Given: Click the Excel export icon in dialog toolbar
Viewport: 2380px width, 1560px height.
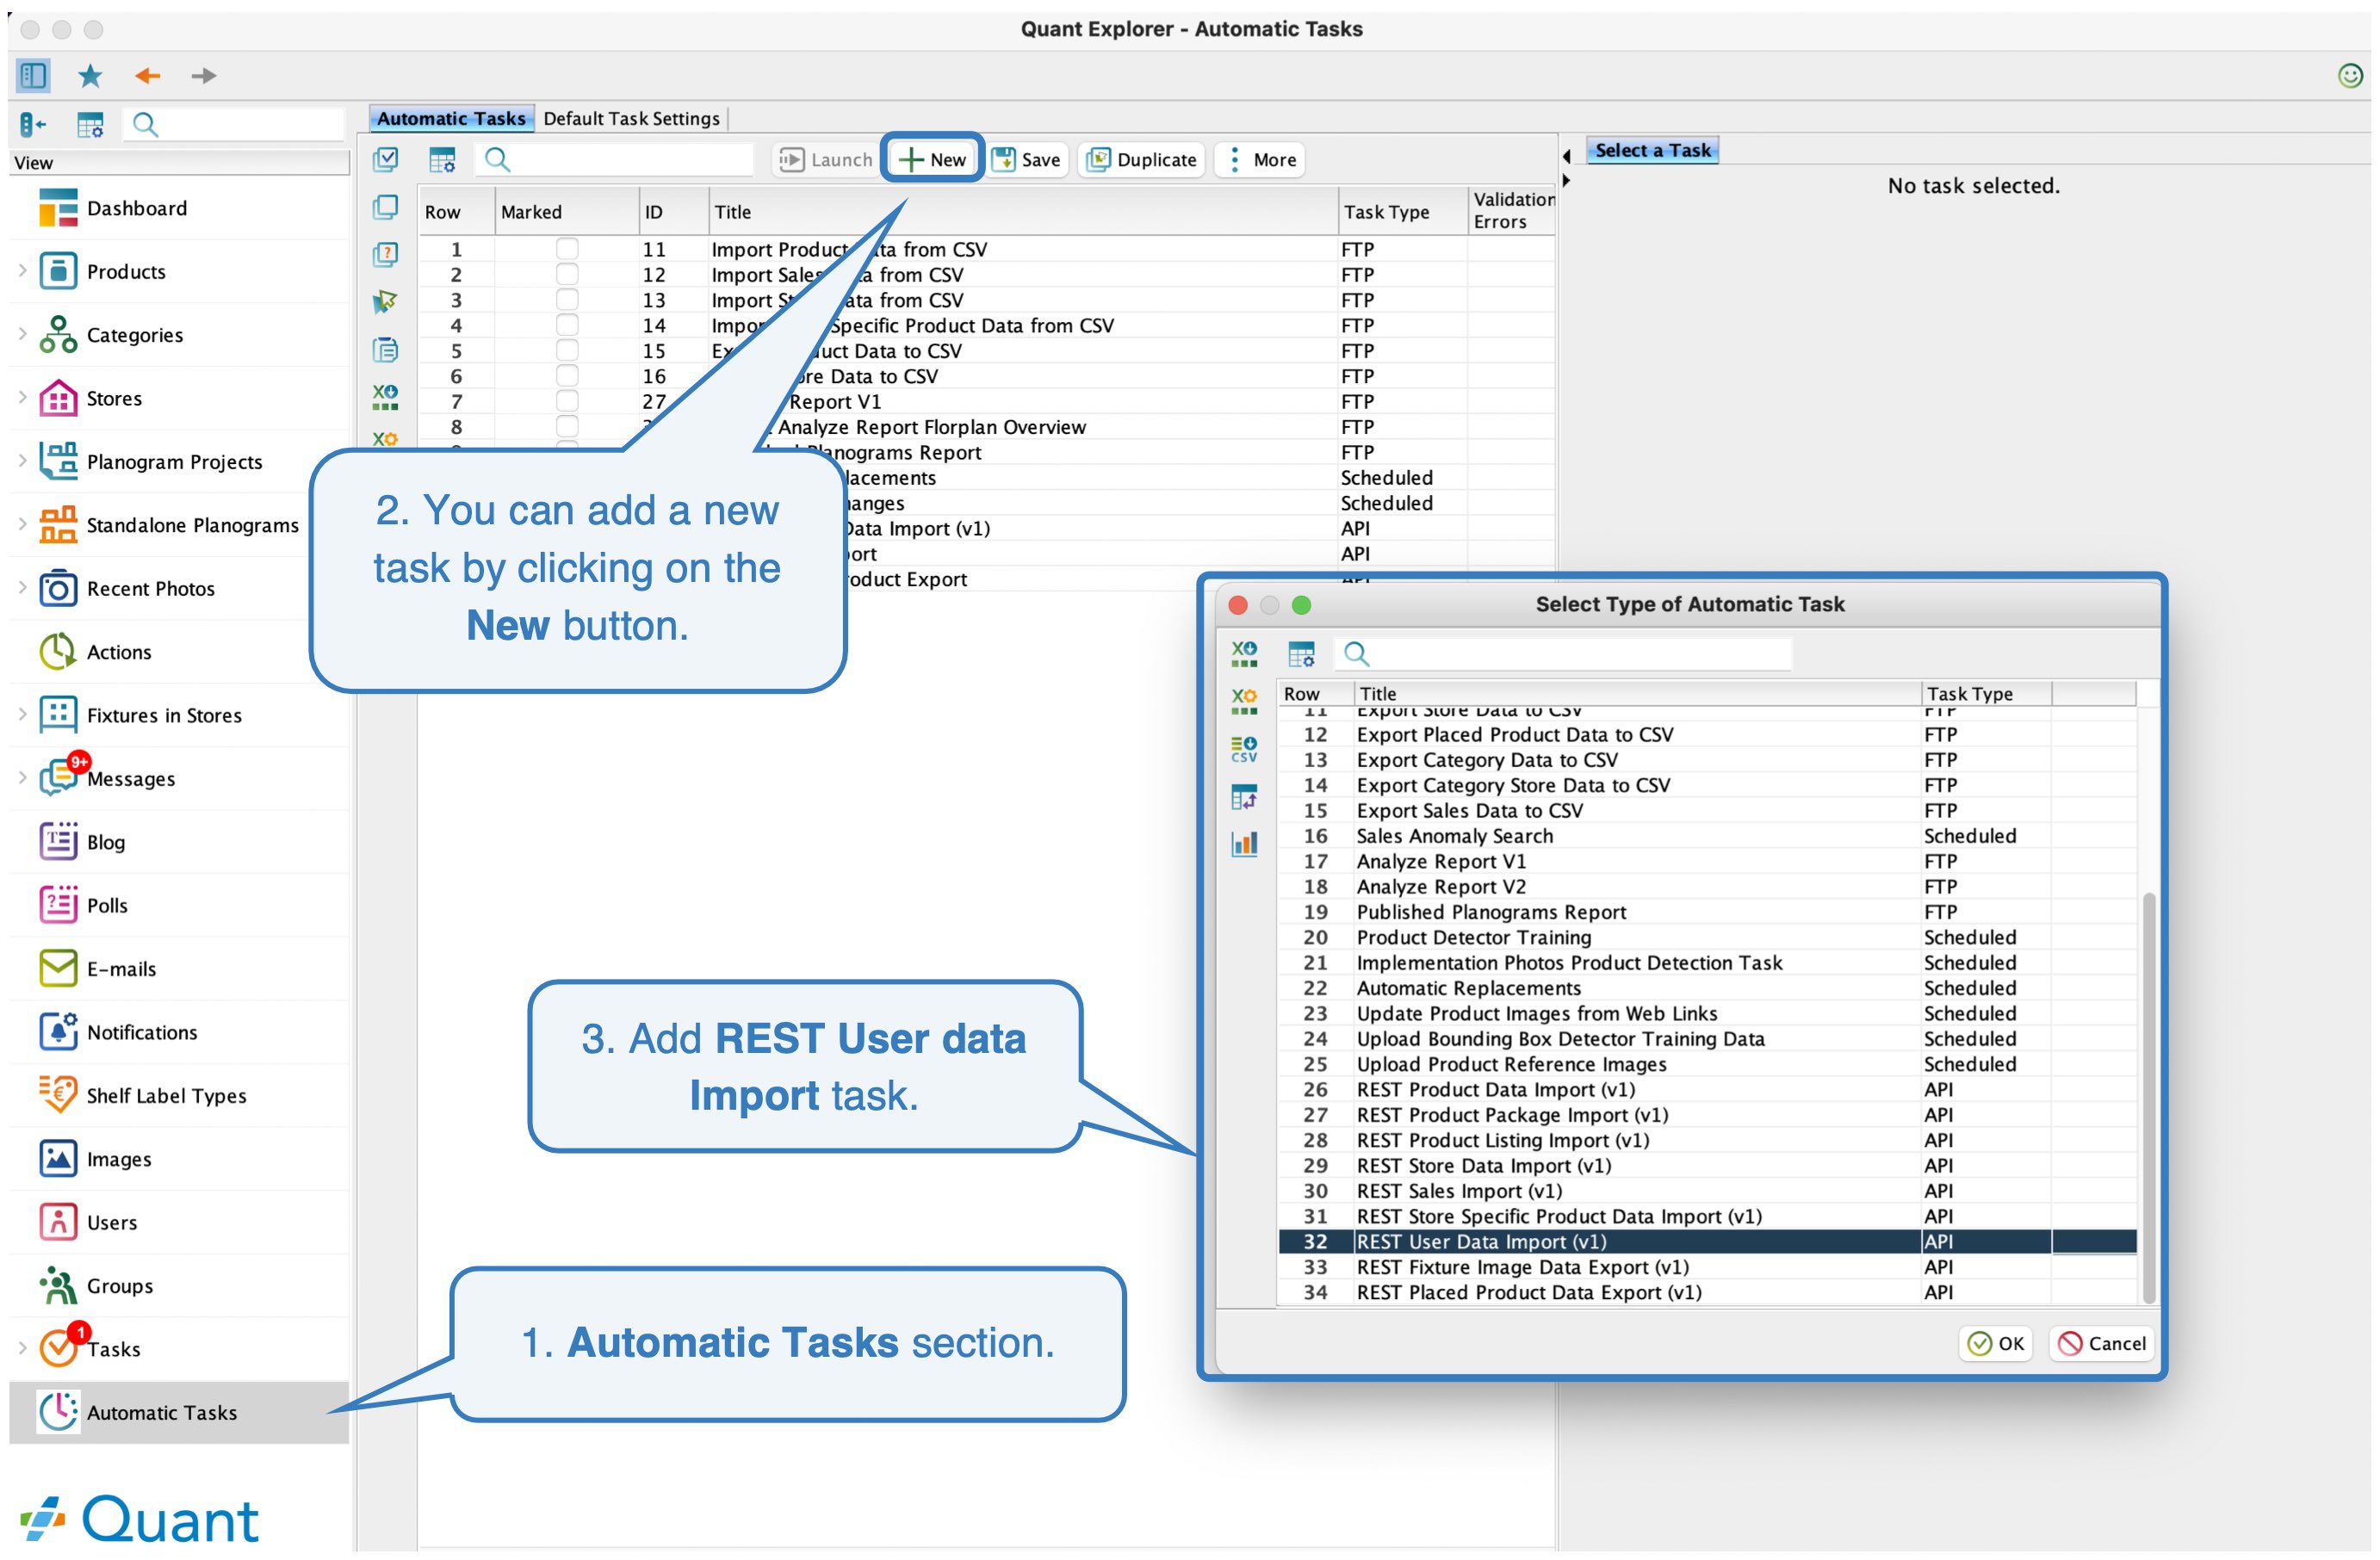Looking at the screenshot, I should click(x=1244, y=654).
